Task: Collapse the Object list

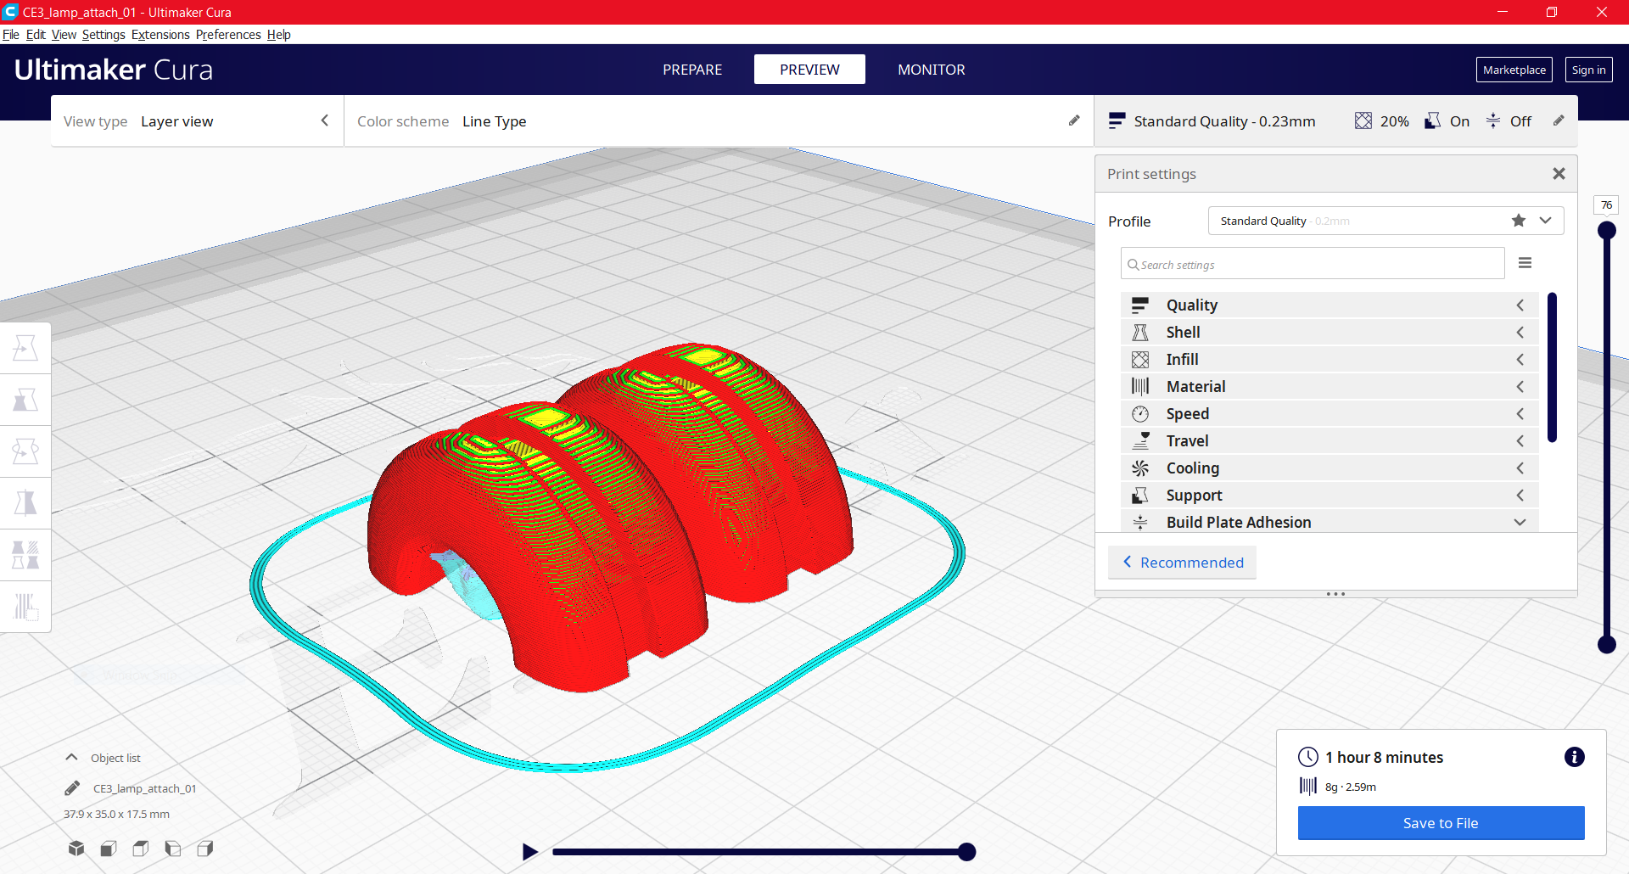Action: 72,757
